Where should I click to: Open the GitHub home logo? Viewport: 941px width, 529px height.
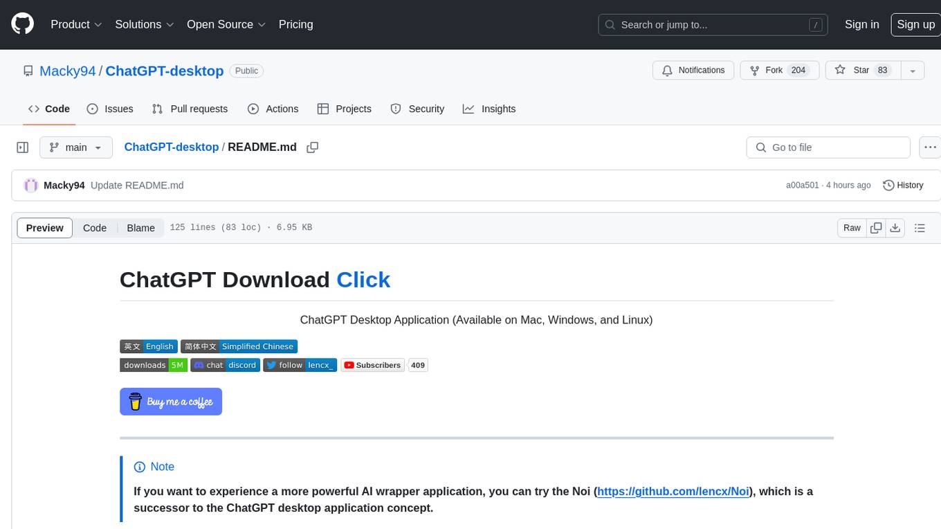tap(22, 24)
